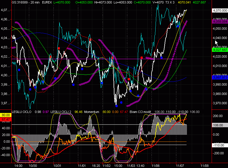Click the 3,980.000 right price axis label
The height and width of the screenshot is (168, 228).
[x=220, y=94]
